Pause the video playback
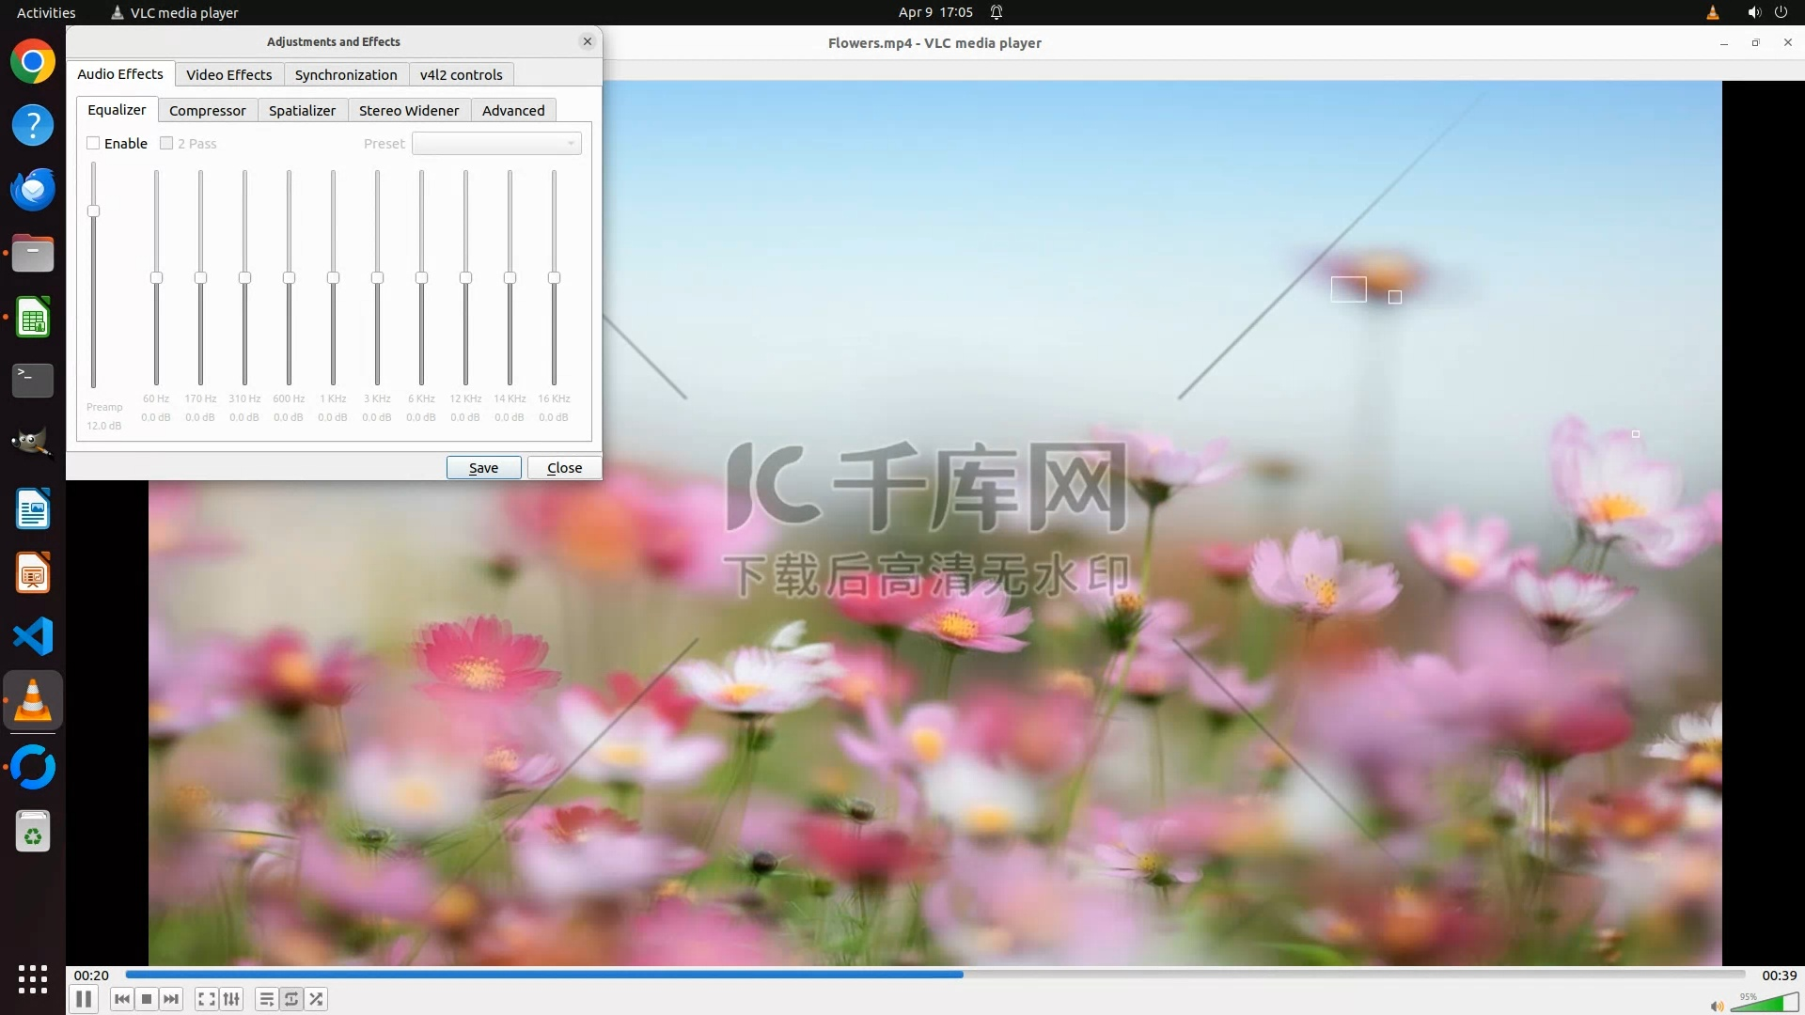This screenshot has width=1805, height=1015. click(84, 999)
